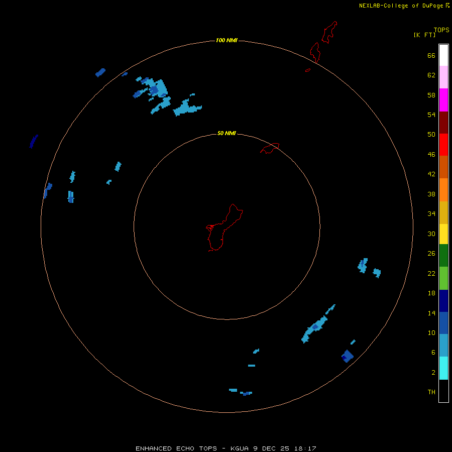
Task: Select the medium blue legend swatch
Action: 443,323
